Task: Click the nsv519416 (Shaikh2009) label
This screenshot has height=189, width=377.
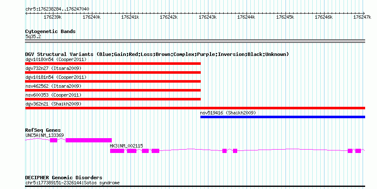Action: click(x=228, y=113)
